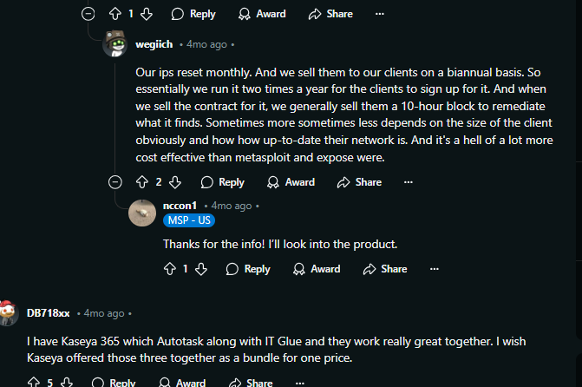Upvote the topmost comment with 1 vote
Viewport: 582px width, 387px height.
pyautogui.click(x=115, y=14)
